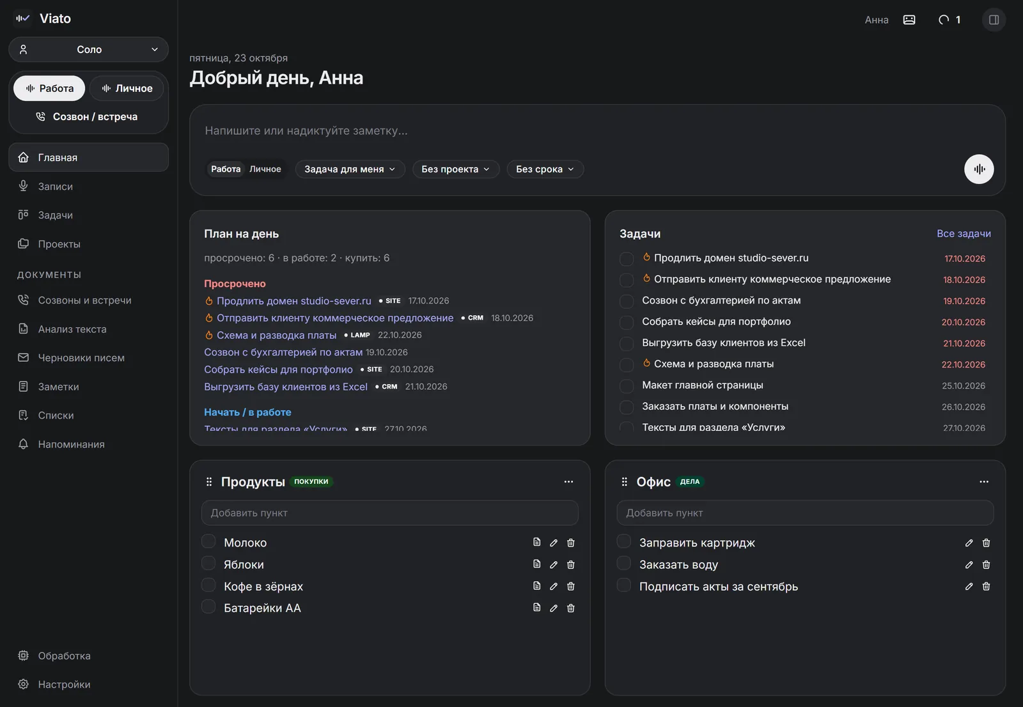
Task: Open the inbox card icon next to Анна
Action: [x=909, y=20]
